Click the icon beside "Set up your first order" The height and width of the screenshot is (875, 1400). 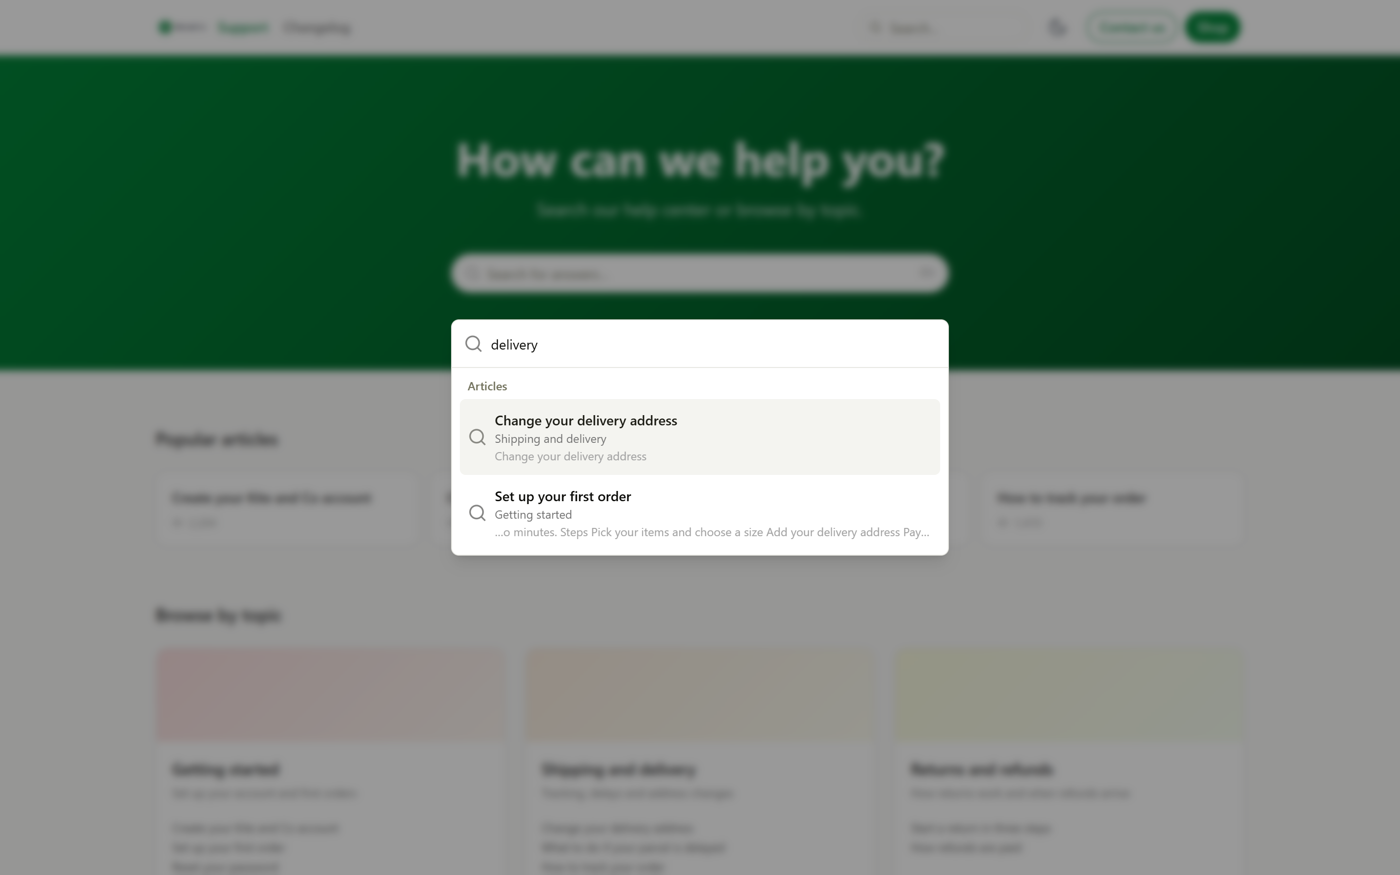(477, 513)
